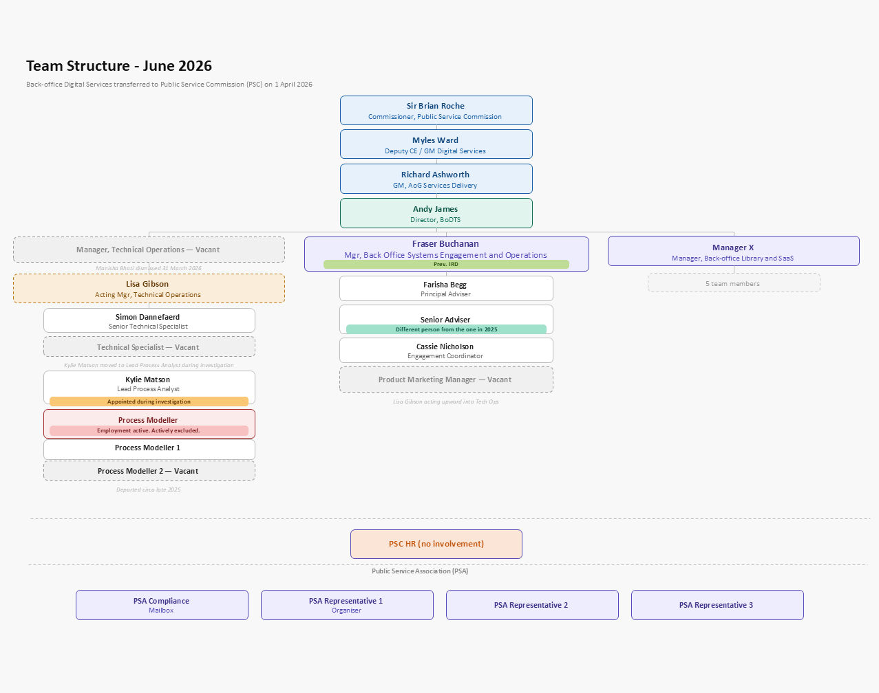Select the Fraser Buchanan box

pos(446,254)
